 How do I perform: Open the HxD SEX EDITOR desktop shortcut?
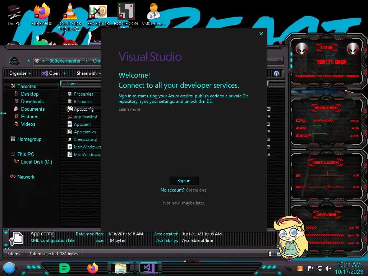point(98,15)
